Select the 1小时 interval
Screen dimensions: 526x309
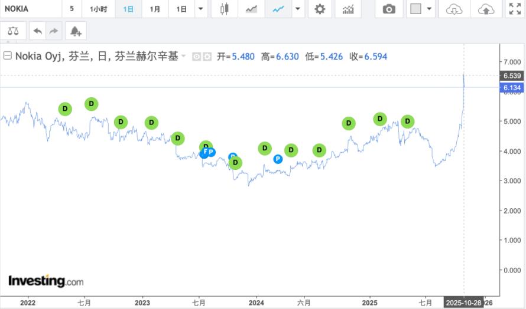(98, 9)
